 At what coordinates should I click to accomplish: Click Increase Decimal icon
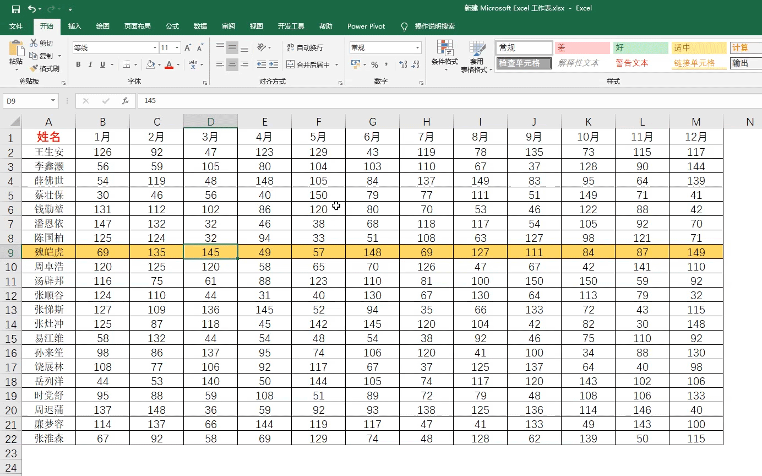point(403,64)
